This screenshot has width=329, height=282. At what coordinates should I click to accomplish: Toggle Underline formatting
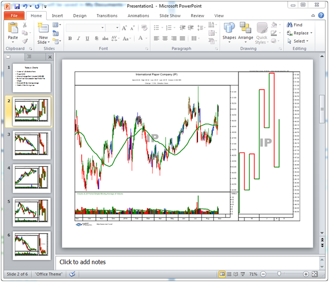pos(87,39)
